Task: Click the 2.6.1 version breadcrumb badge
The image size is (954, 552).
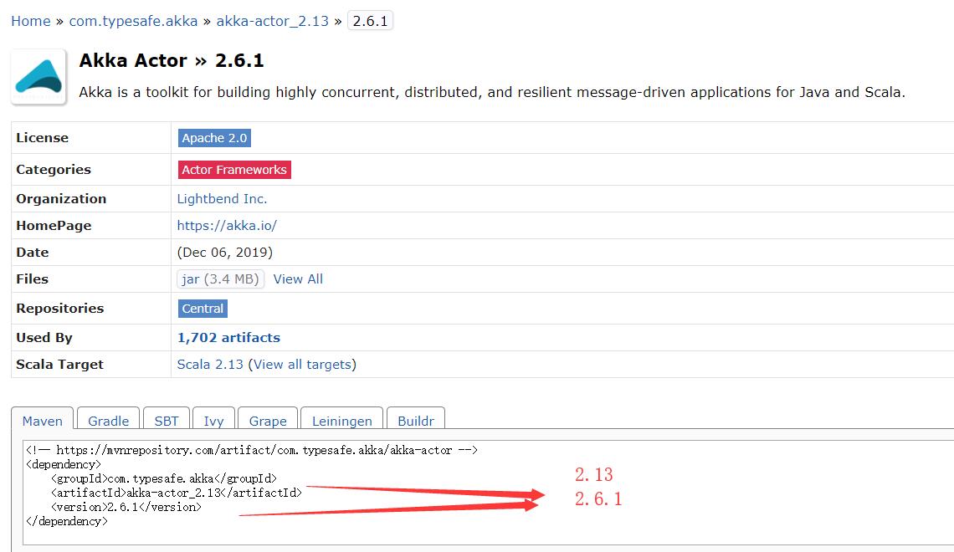Action: (x=370, y=21)
